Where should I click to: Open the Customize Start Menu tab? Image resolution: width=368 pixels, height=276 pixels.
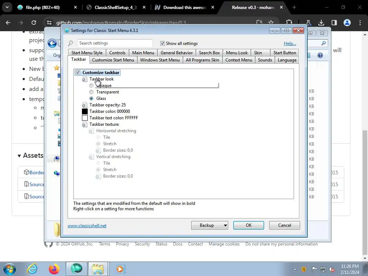tap(113, 60)
